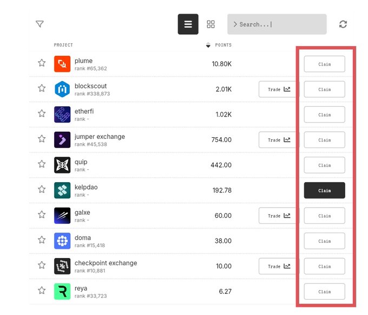Toggle the reya favorite star
Image resolution: width=368 pixels, height=315 pixels.
click(42, 290)
